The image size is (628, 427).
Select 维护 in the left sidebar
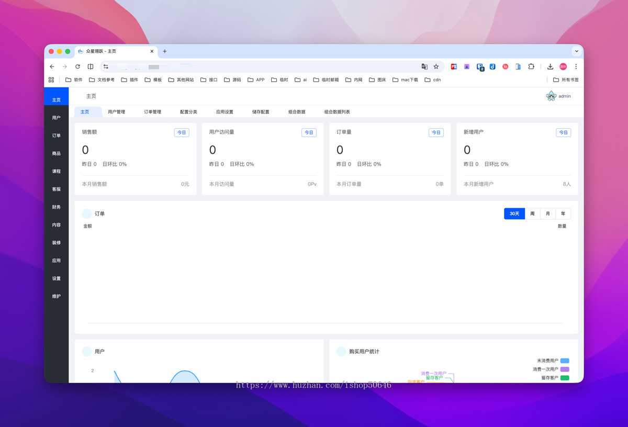pyautogui.click(x=57, y=296)
